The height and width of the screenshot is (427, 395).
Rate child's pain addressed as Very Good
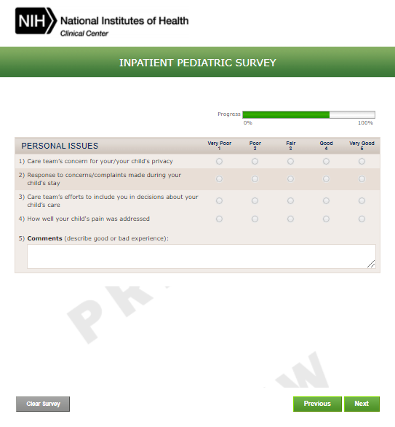coord(362,219)
